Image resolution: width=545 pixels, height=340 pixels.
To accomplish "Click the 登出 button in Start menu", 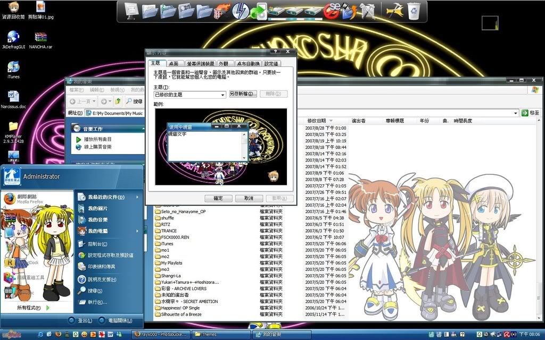I will (x=81, y=320).
